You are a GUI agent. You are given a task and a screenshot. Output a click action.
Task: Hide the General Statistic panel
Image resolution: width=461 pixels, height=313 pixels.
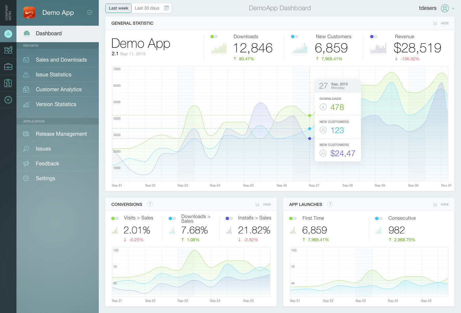(441, 23)
